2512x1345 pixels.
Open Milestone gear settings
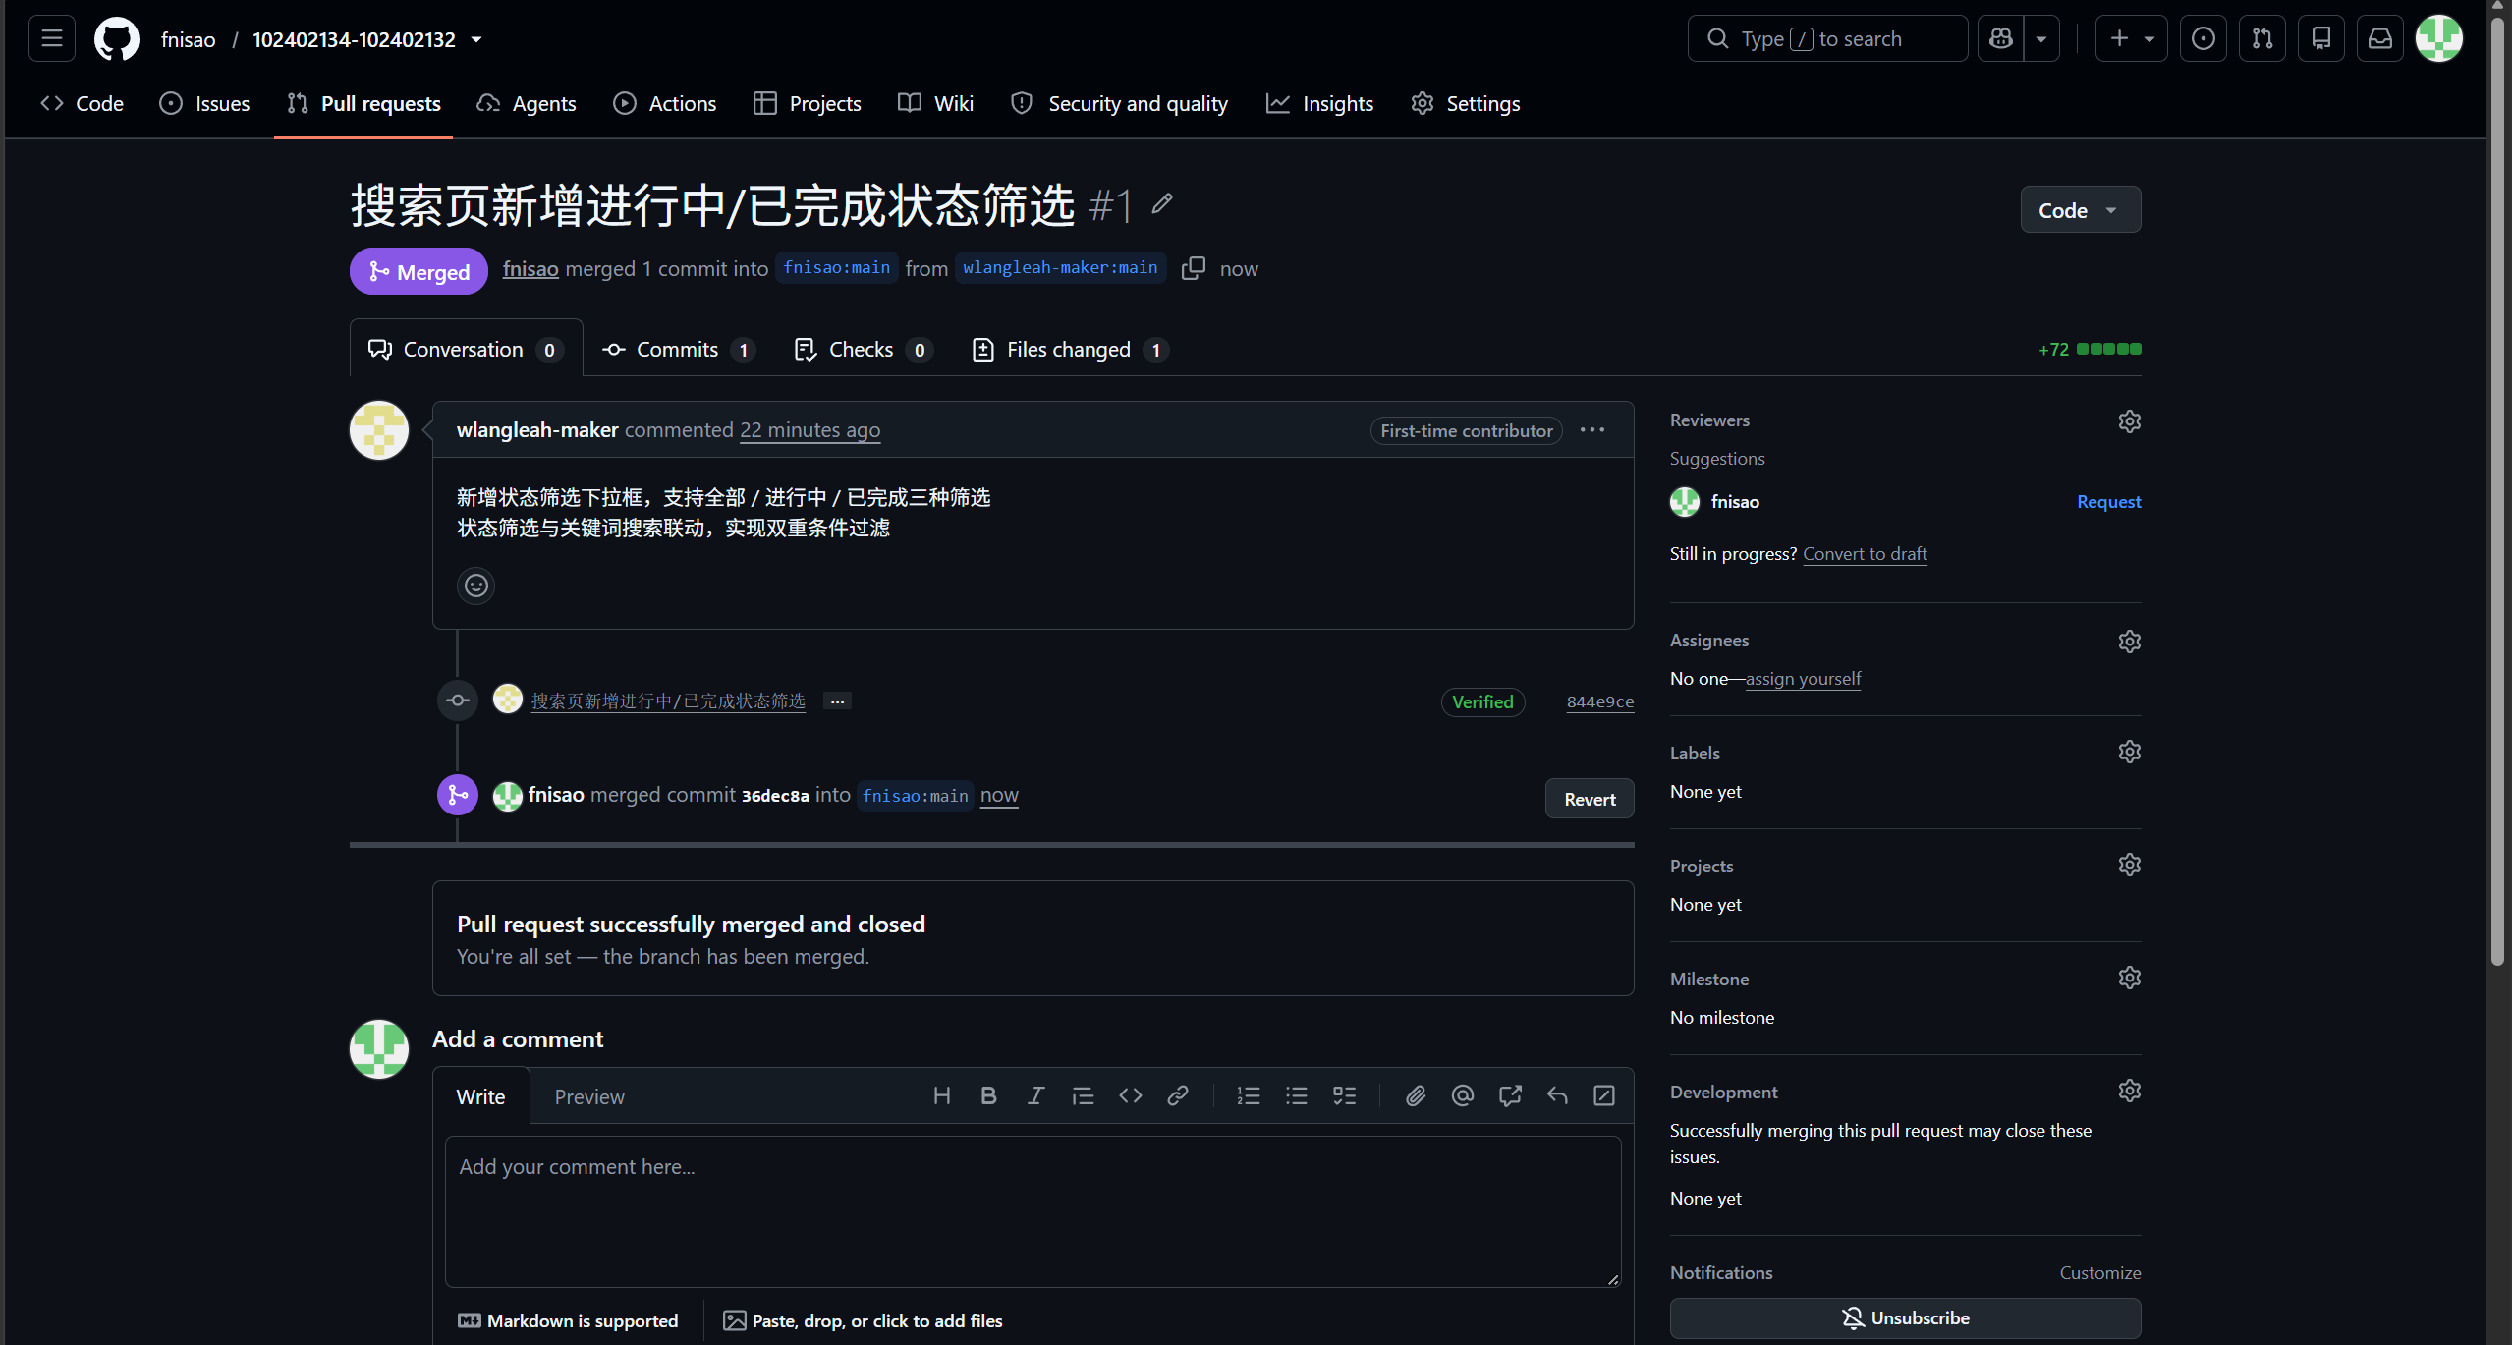pos(2129,978)
